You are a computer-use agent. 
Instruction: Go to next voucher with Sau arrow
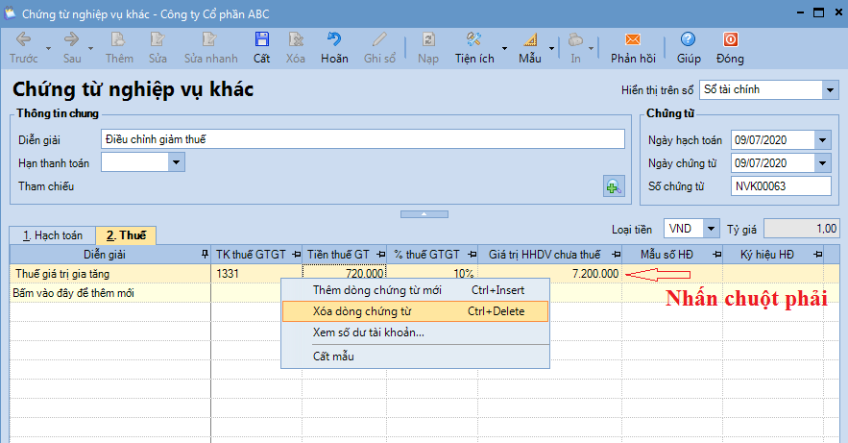(71, 39)
